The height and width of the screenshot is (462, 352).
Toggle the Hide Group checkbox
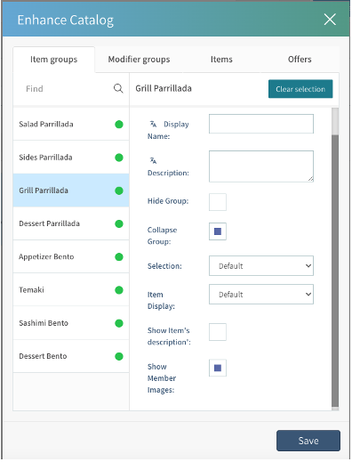(218, 202)
